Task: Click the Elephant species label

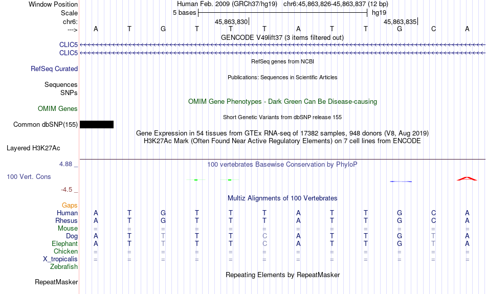Action: tap(65, 243)
